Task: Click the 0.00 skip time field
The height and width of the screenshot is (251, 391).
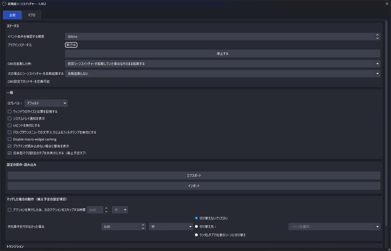Action: coord(95,210)
